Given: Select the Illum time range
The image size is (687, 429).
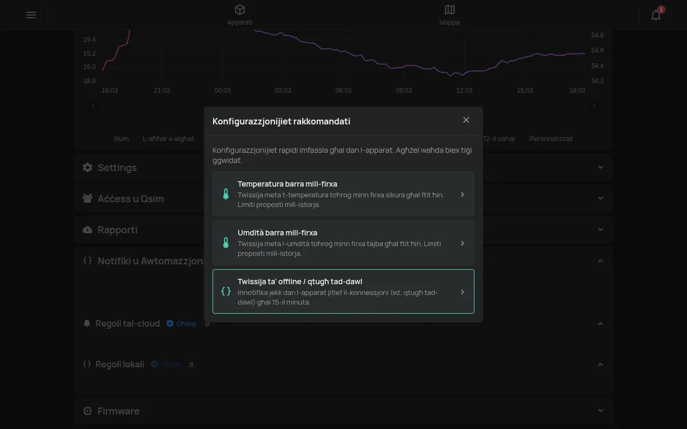Looking at the screenshot, I should (x=121, y=138).
